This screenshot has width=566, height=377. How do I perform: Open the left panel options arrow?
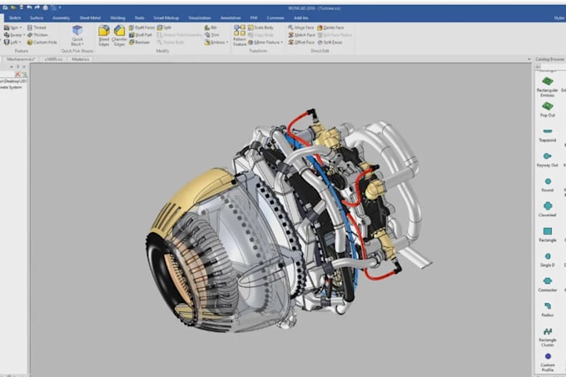(12, 67)
